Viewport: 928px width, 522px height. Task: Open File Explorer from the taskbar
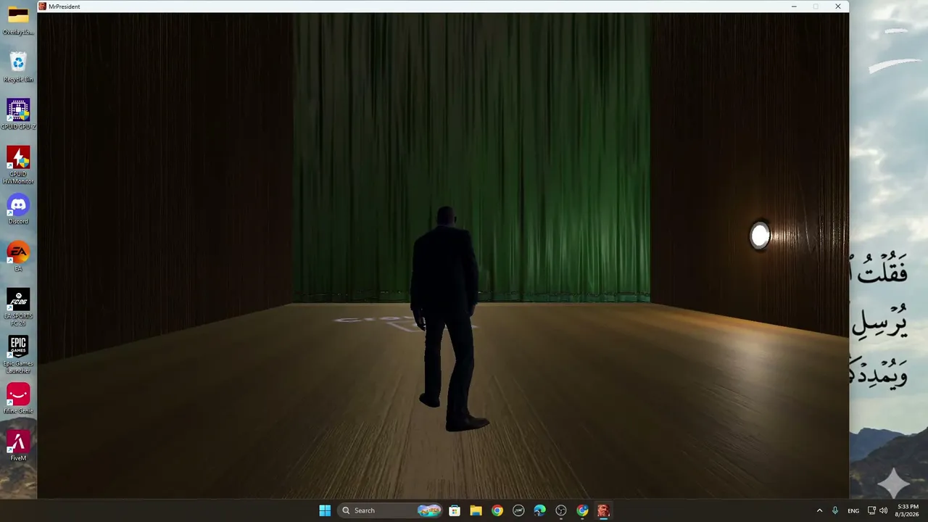pyautogui.click(x=476, y=510)
